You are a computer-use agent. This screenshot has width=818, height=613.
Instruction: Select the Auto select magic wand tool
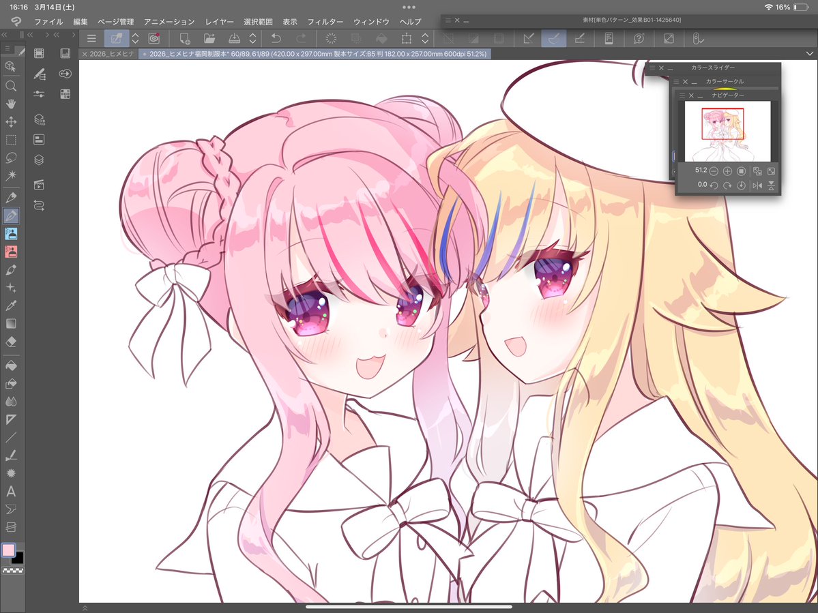10,175
